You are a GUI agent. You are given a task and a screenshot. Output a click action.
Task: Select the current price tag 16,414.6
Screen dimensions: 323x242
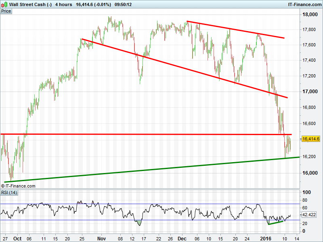click(x=311, y=139)
